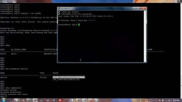Maximize the front PuTTY window

click(x=138, y=8)
